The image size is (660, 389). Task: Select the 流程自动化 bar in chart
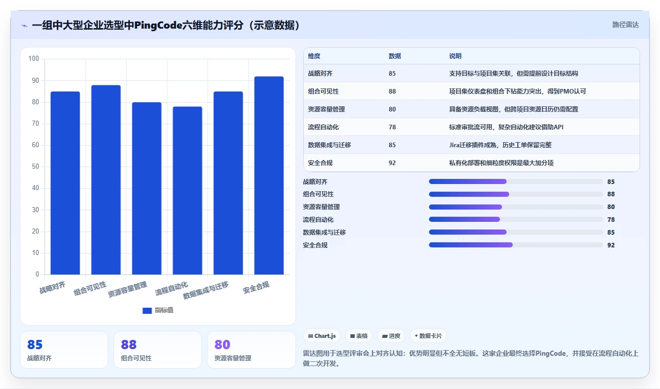pyautogui.click(x=188, y=191)
